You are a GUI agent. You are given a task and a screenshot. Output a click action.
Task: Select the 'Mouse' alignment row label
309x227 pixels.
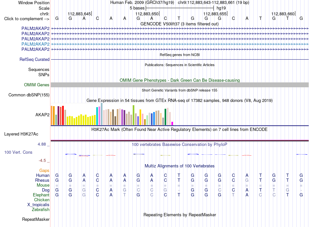click(43, 185)
